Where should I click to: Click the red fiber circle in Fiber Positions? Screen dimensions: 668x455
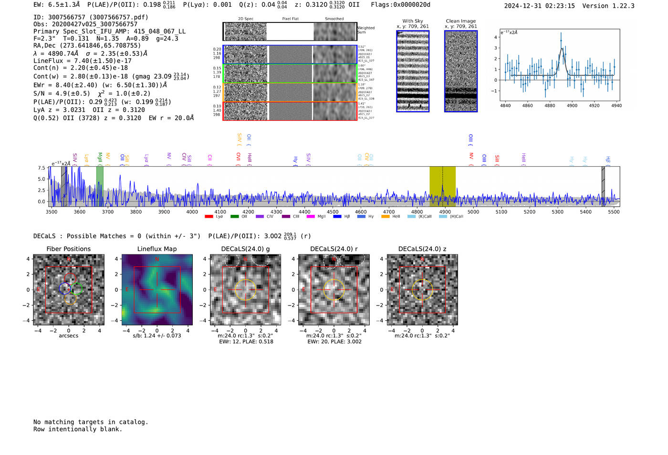pyautogui.click(x=70, y=279)
